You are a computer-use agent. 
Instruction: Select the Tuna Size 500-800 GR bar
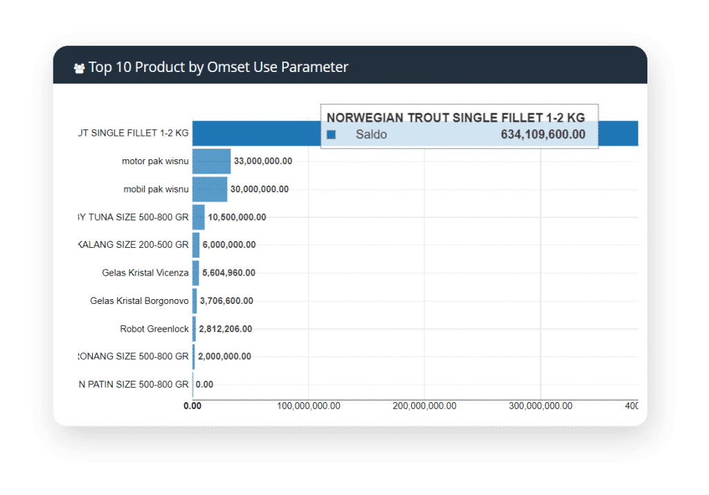pos(198,217)
